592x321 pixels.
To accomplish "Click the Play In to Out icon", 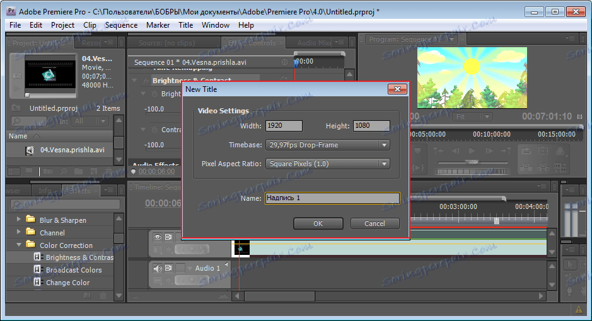I will coord(417,167).
